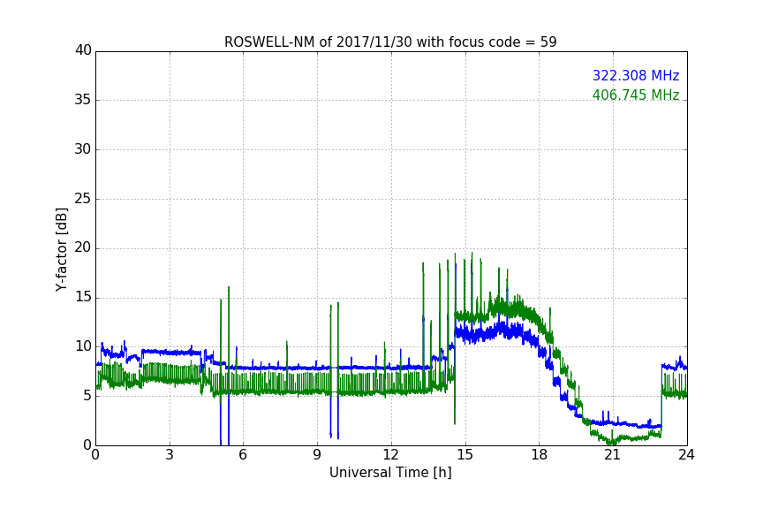Viewport: 763px width, 509px height.
Task: Click the x-axis tick label 12
Action: [390, 455]
